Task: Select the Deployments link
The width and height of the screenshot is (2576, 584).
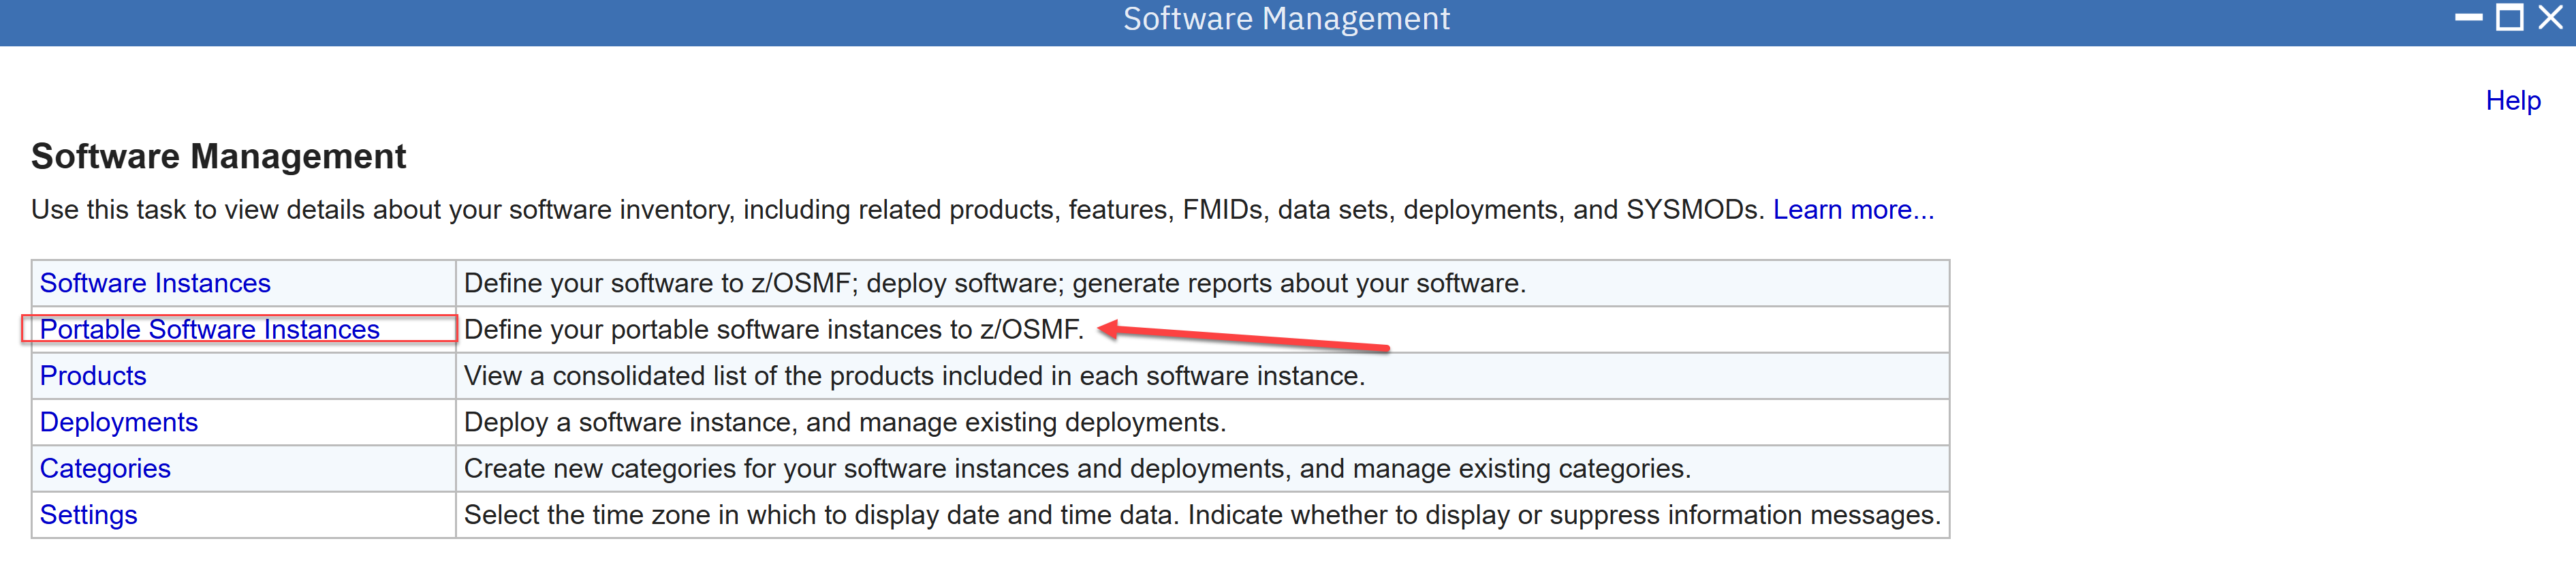Action: coord(119,422)
